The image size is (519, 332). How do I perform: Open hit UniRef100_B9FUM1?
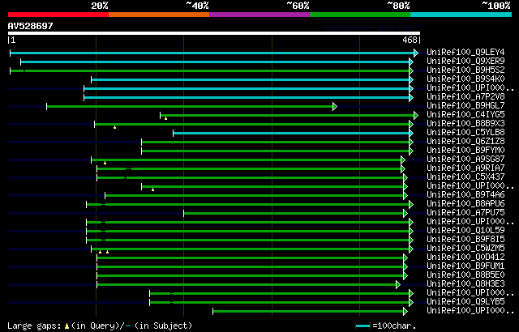[x=465, y=266]
